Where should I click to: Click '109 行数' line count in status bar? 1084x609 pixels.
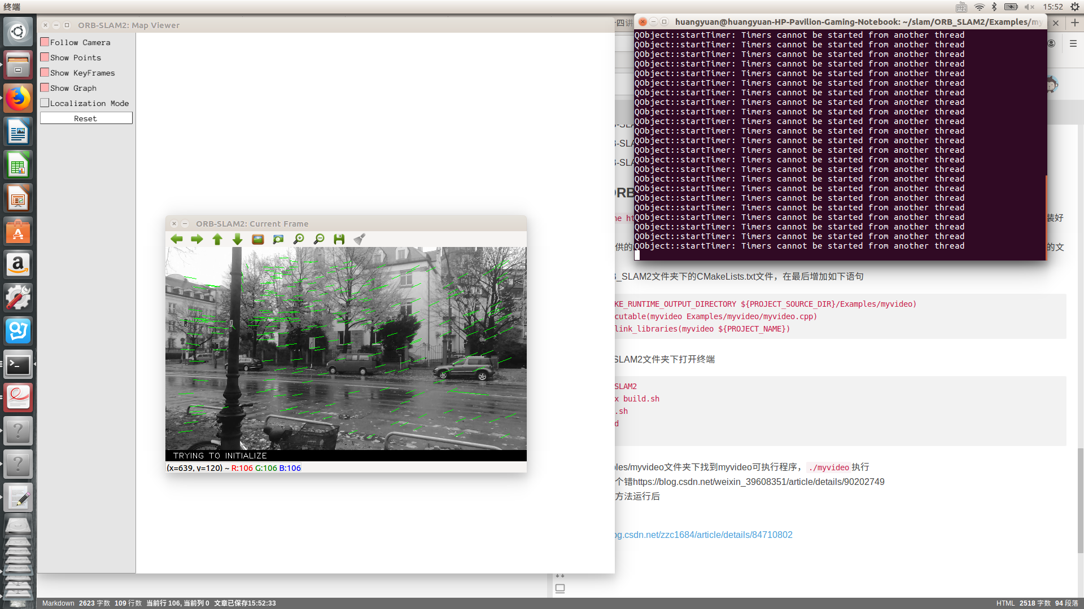point(128,603)
